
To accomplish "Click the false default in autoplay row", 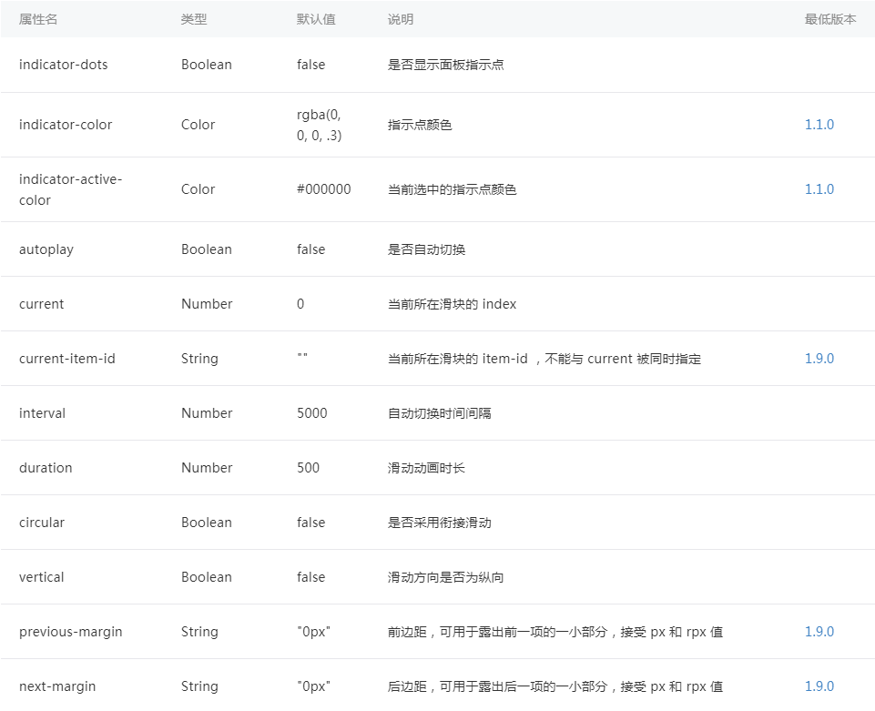I will [310, 249].
